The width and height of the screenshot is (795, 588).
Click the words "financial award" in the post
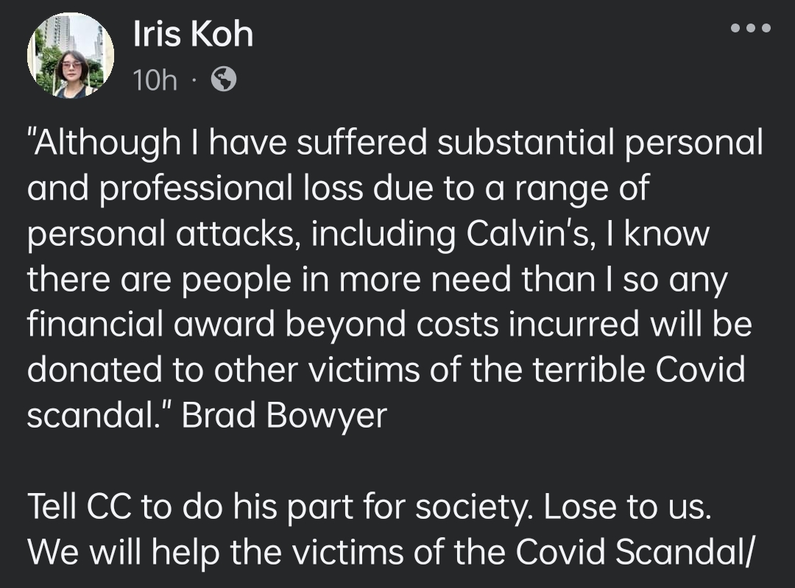tap(150, 325)
